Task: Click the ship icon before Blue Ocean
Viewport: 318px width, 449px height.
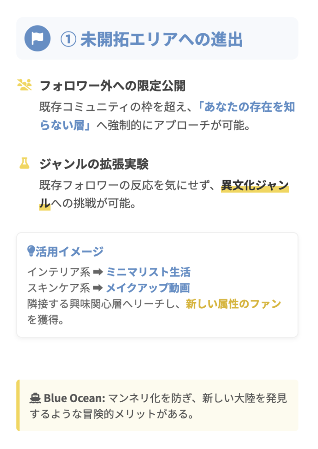Action: 35,399
